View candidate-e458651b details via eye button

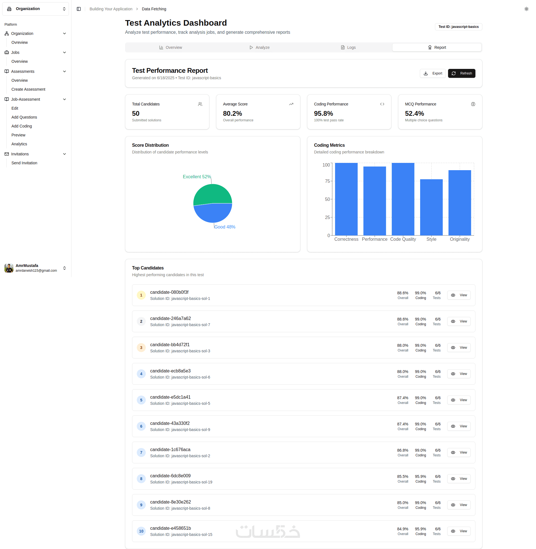459,531
